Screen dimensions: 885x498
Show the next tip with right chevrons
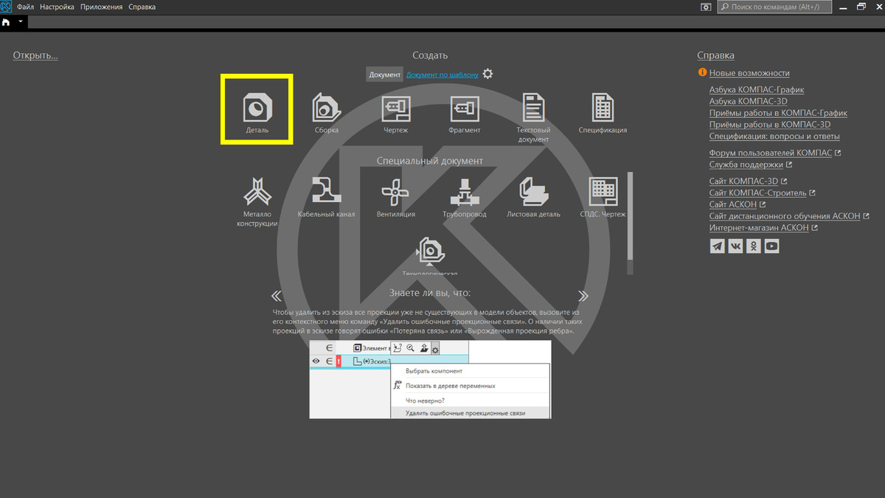click(x=583, y=296)
